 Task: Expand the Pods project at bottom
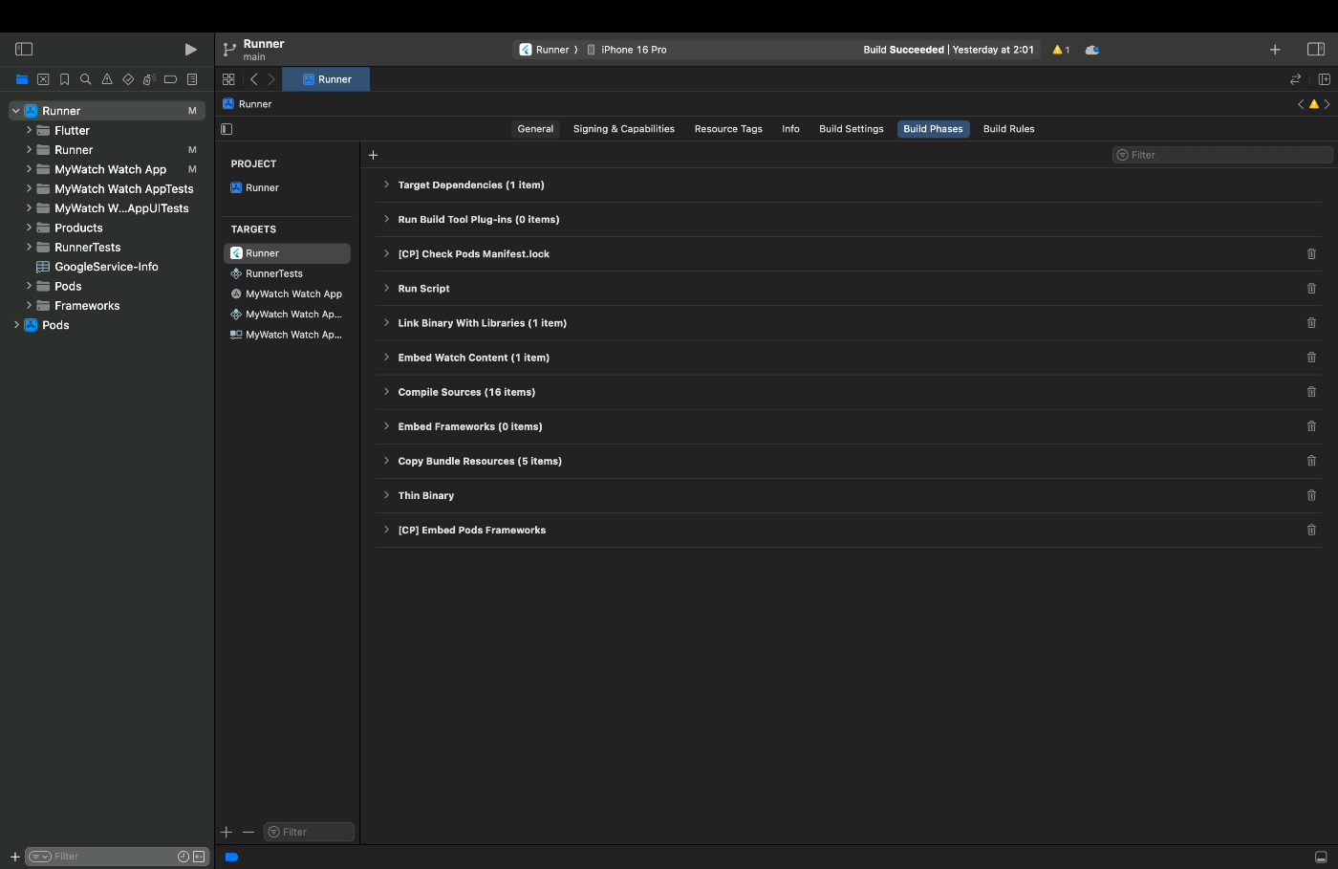pos(15,325)
